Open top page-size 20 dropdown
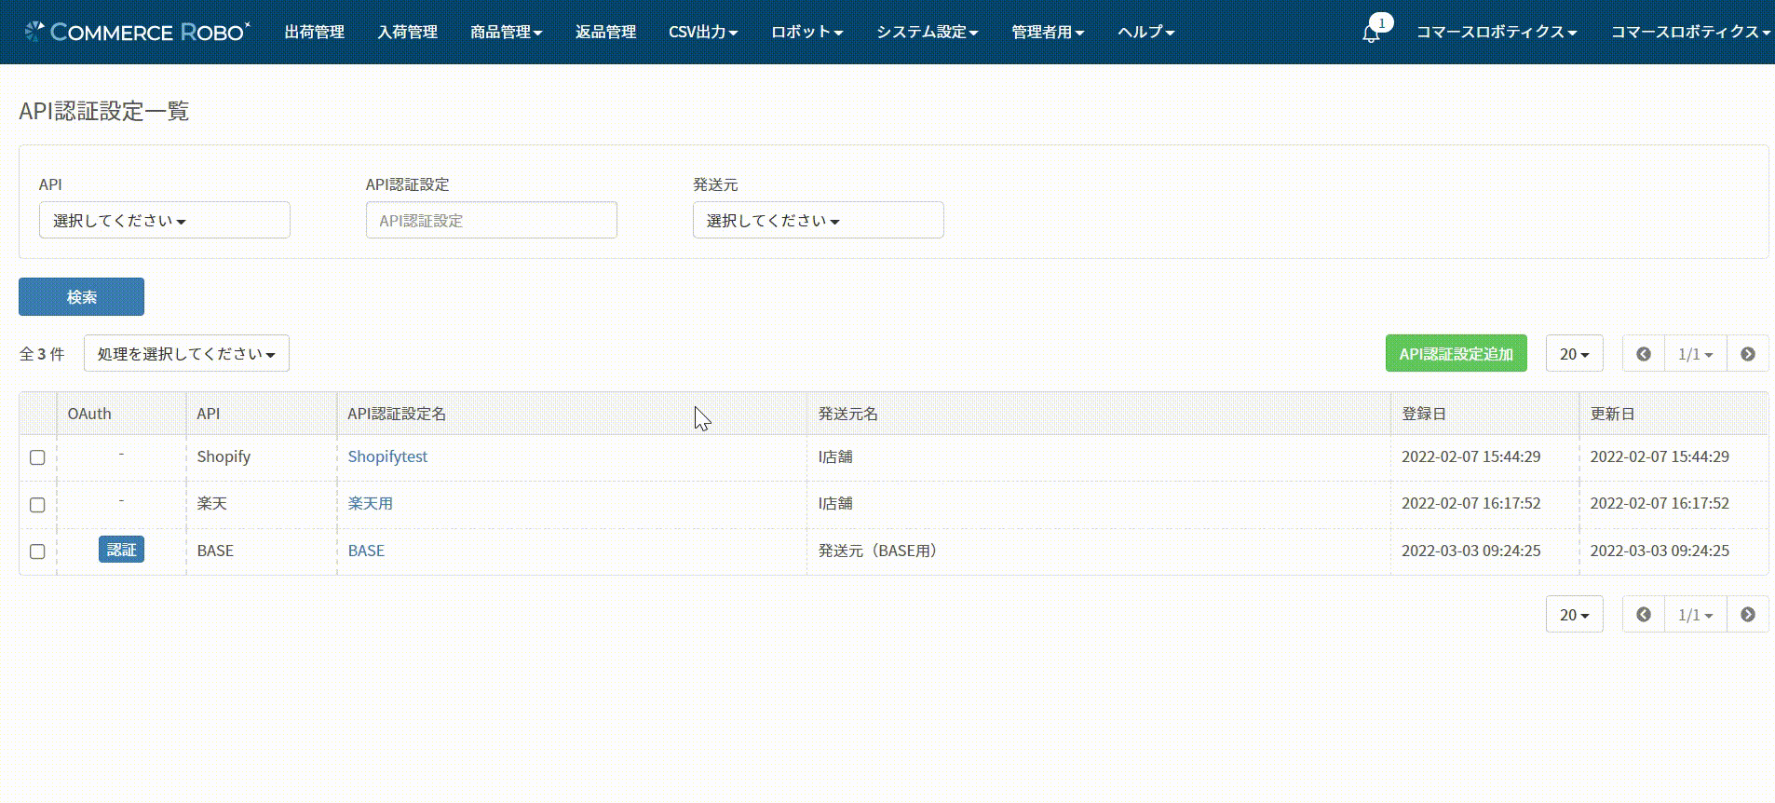Viewport: 1775px width, 803px height. click(1574, 354)
